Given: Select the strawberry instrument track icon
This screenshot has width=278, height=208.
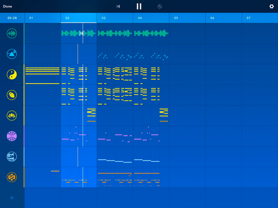Looking at the screenshot, I should click(x=12, y=95).
